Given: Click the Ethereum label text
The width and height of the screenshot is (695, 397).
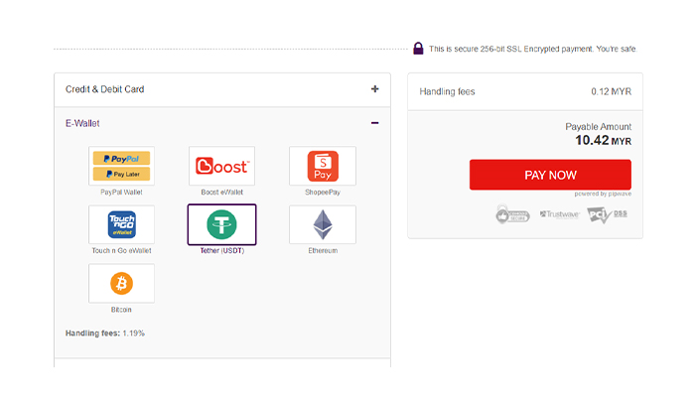Looking at the screenshot, I should tap(323, 251).
